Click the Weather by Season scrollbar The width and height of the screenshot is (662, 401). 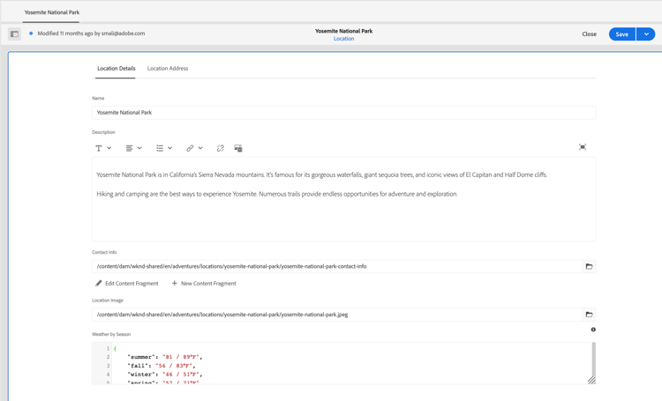pyautogui.click(x=594, y=359)
